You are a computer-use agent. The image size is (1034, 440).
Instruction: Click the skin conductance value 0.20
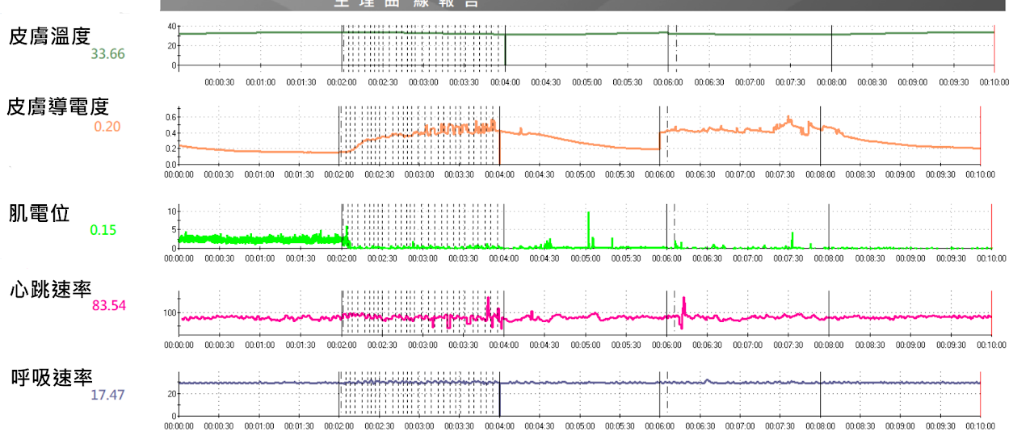tap(107, 126)
